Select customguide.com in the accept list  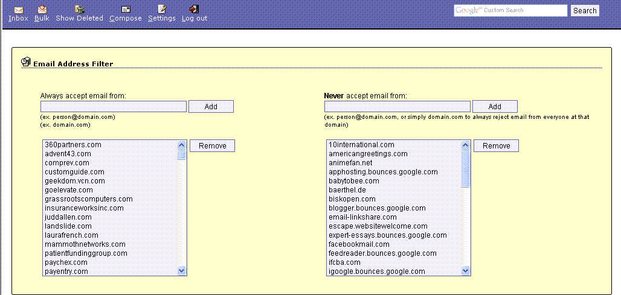111,172
